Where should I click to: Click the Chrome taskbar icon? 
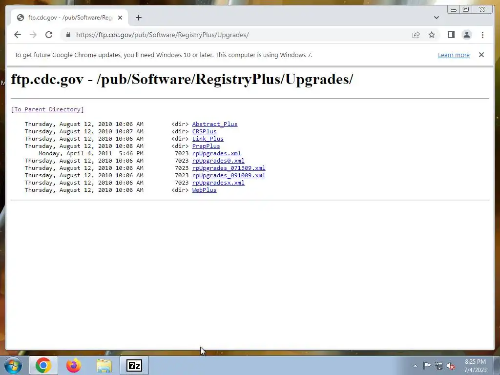(43, 365)
